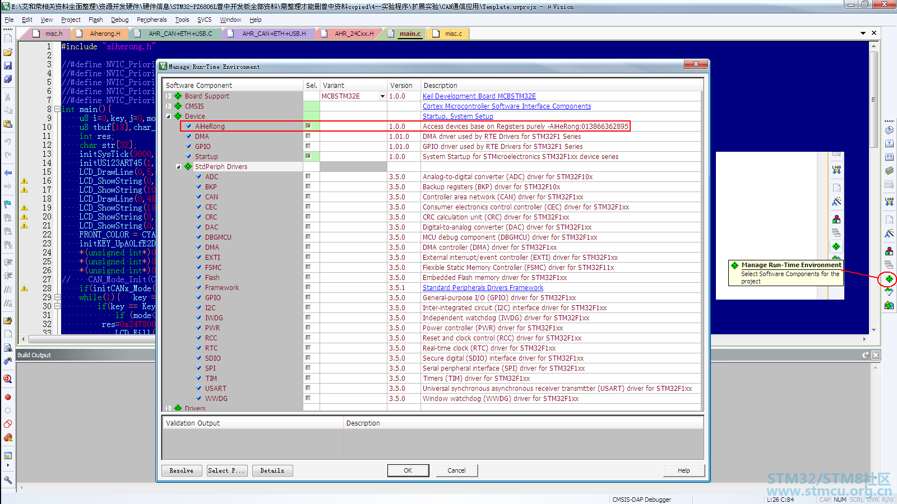Click the Batch Build layered icon
Viewport: 897px width, 504px height.
[889, 170]
